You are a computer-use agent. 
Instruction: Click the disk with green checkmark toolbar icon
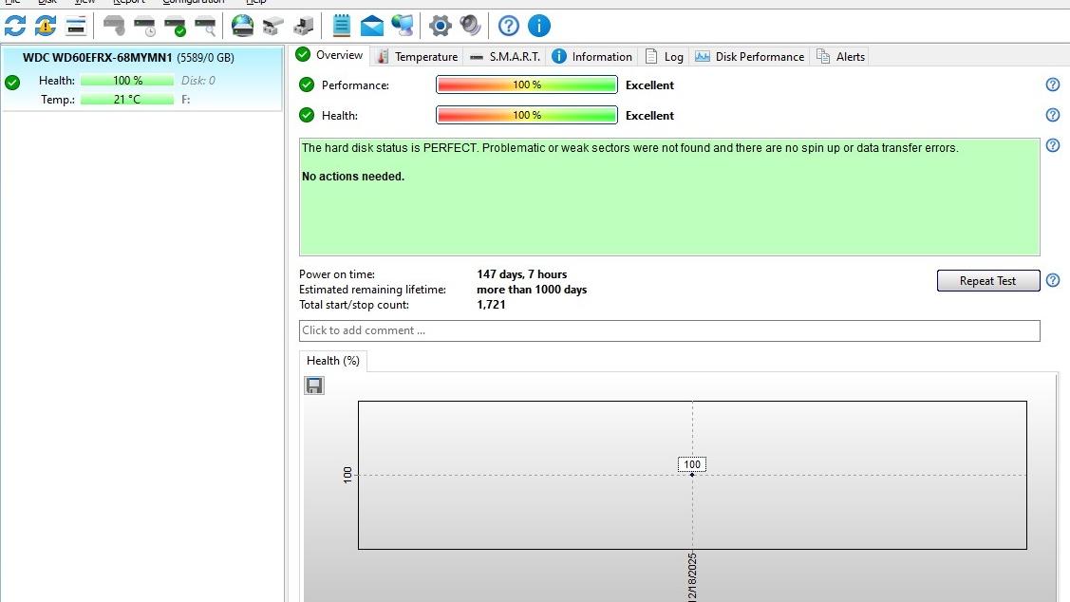(x=175, y=26)
